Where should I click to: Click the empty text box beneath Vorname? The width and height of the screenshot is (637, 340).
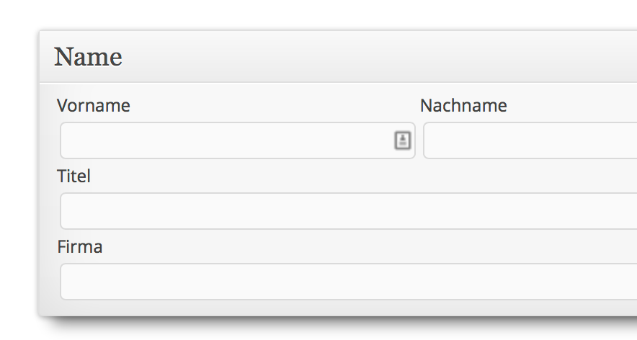[x=238, y=140]
